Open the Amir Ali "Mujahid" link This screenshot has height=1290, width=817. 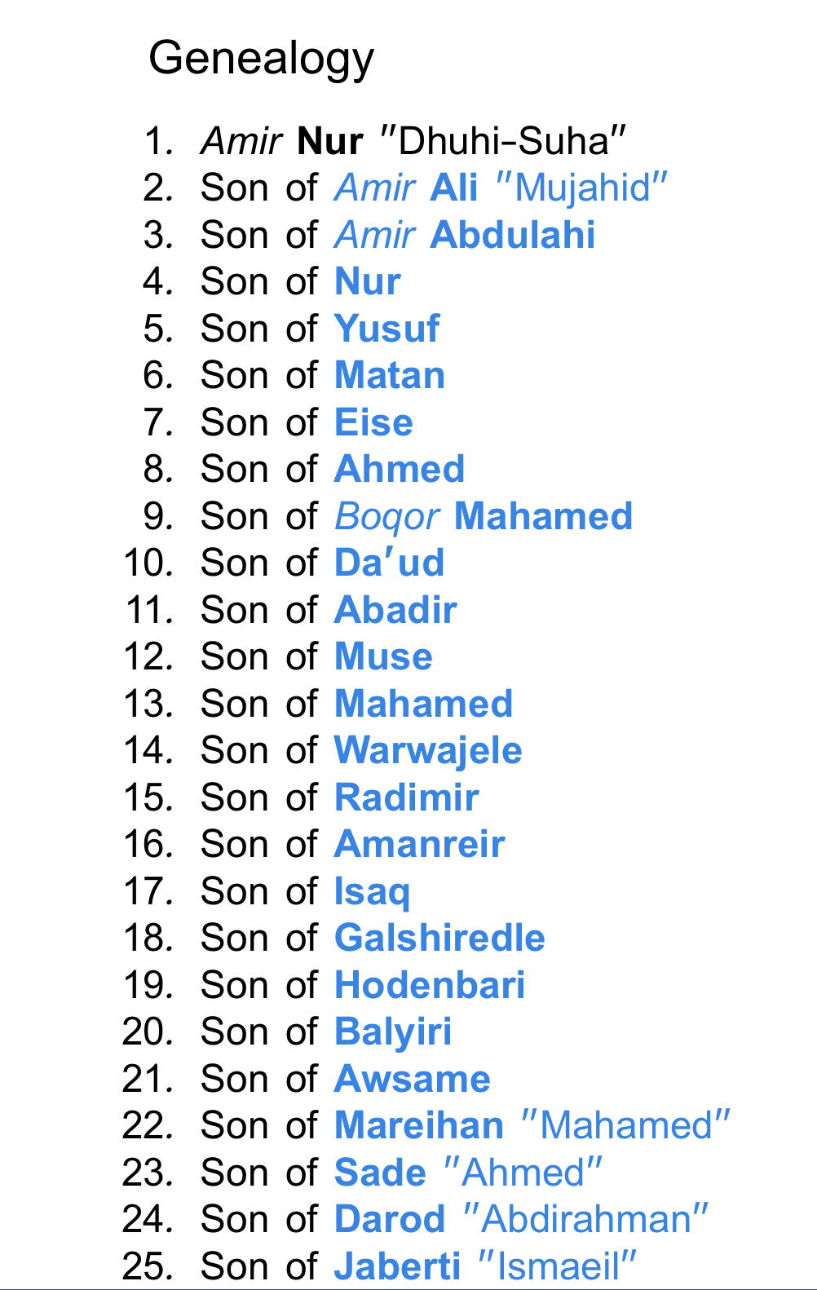[501, 188]
